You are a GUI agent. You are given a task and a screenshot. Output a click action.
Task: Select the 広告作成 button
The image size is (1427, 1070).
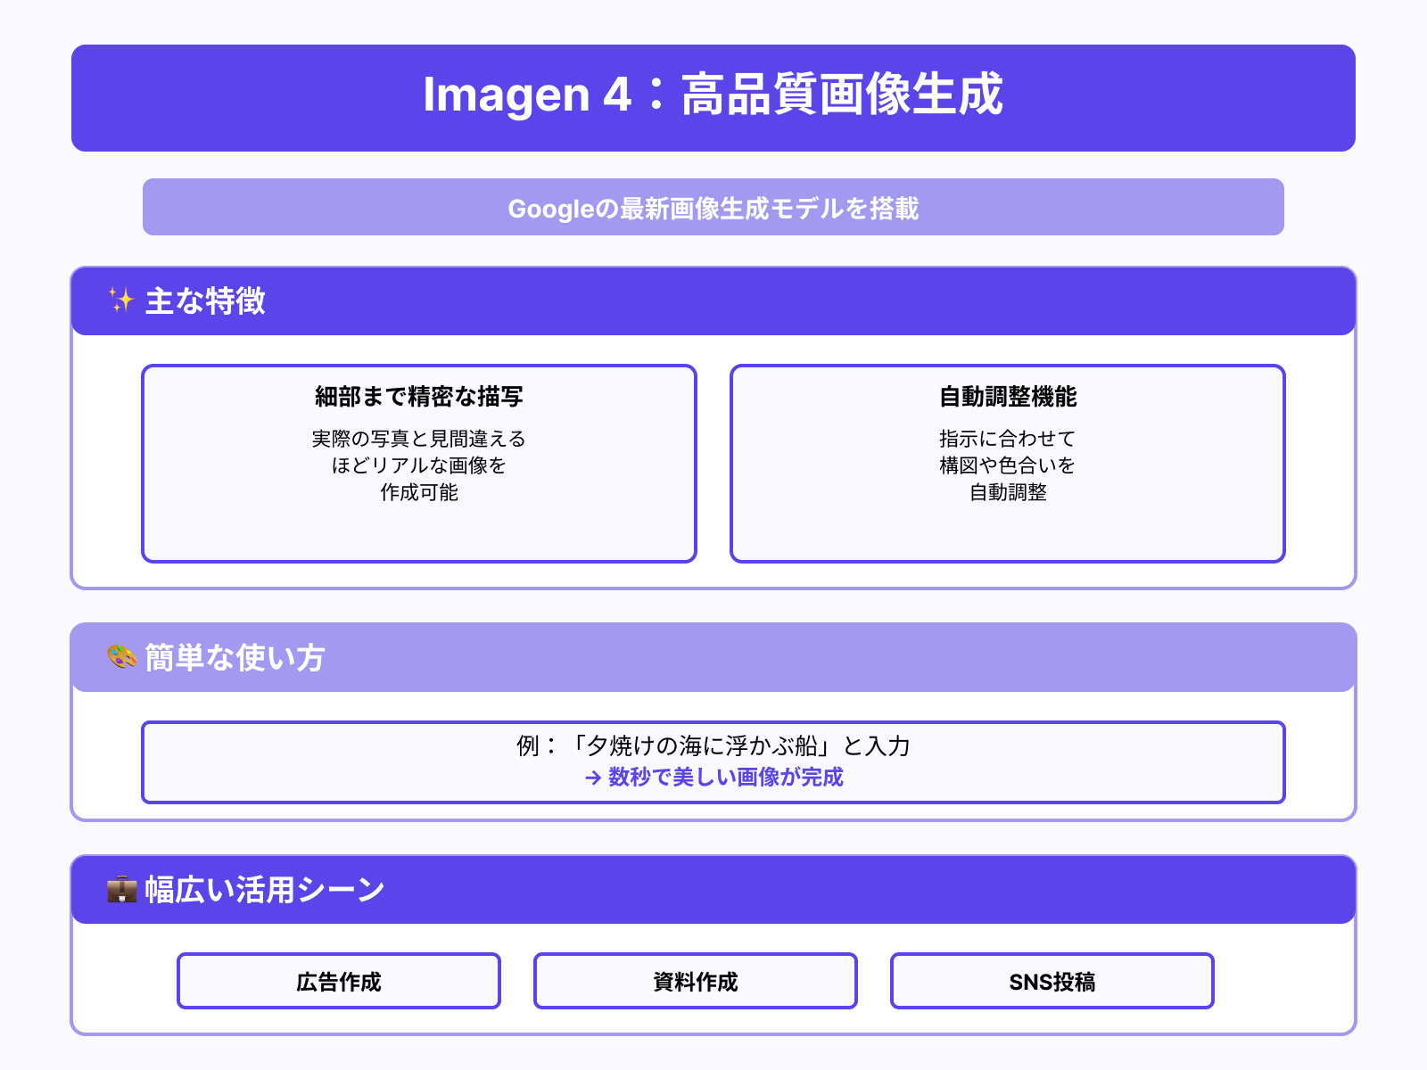coord(339,982)
